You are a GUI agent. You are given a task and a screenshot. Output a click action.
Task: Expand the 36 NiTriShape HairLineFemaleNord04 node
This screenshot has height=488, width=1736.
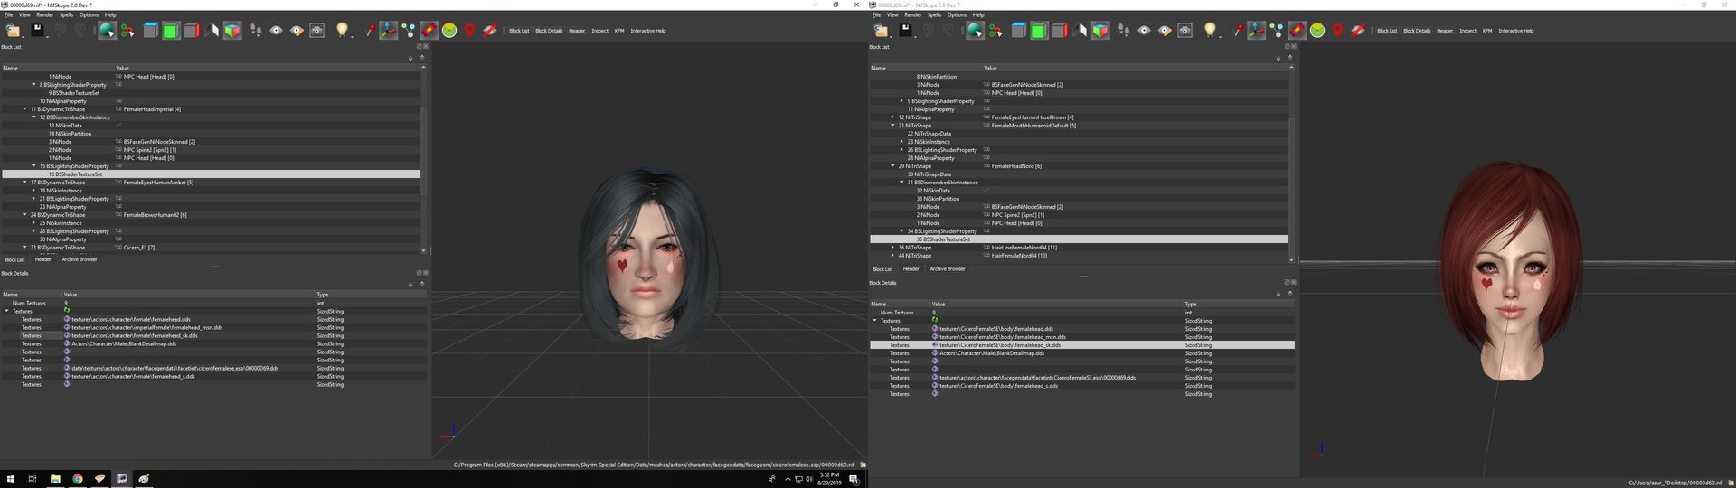(x=892, y=248)
